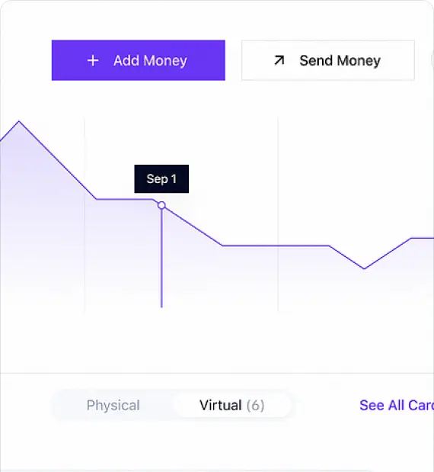This screenshot has height=472, width=434.
Task: Switch to the Physical cards tab
Action: pos(113,405)
